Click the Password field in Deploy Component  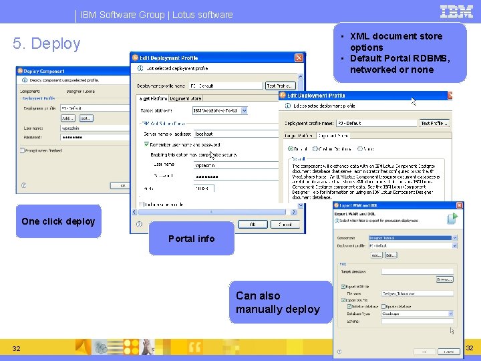95,137
